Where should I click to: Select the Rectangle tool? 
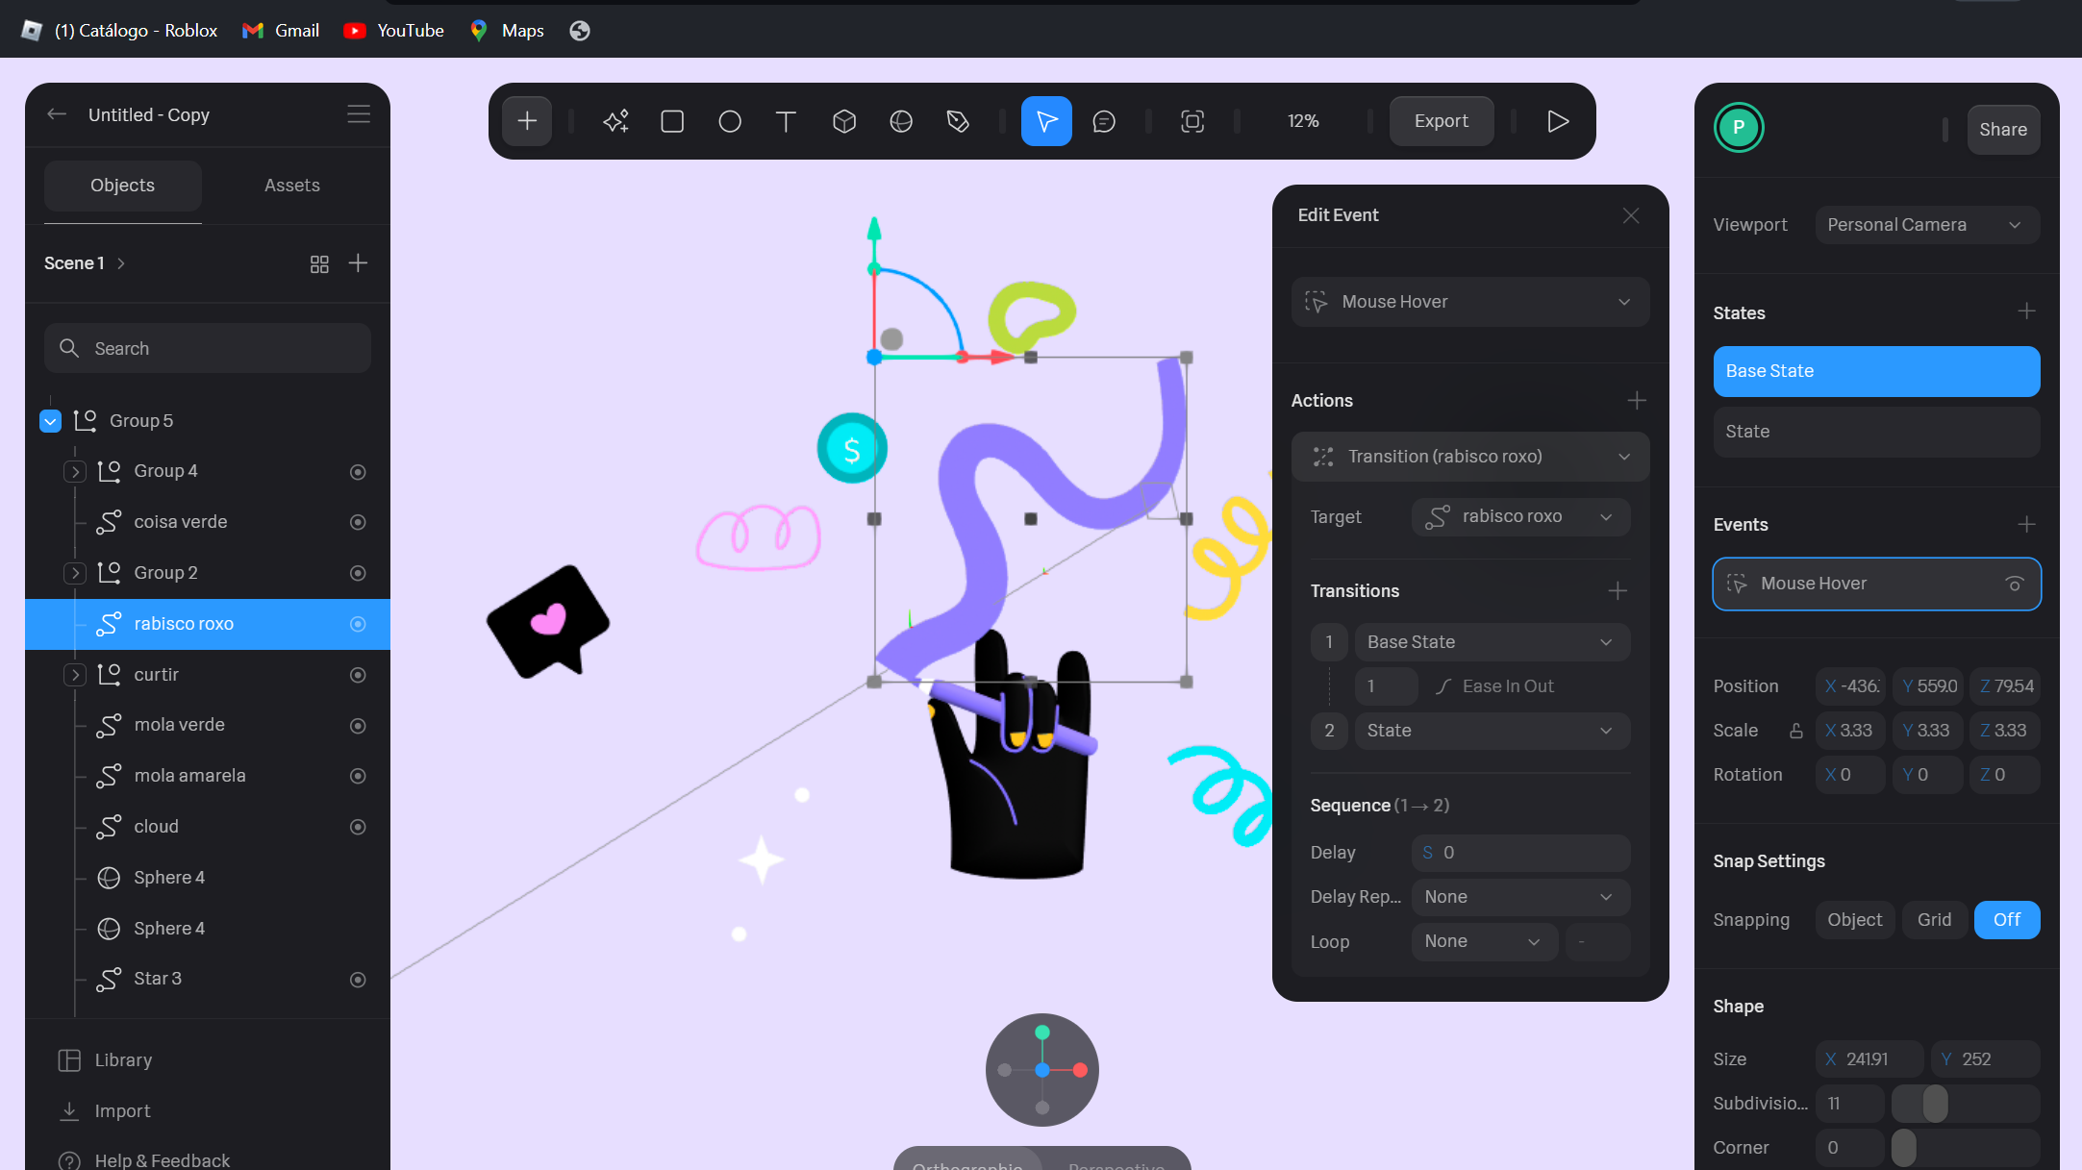coord(672,121)
